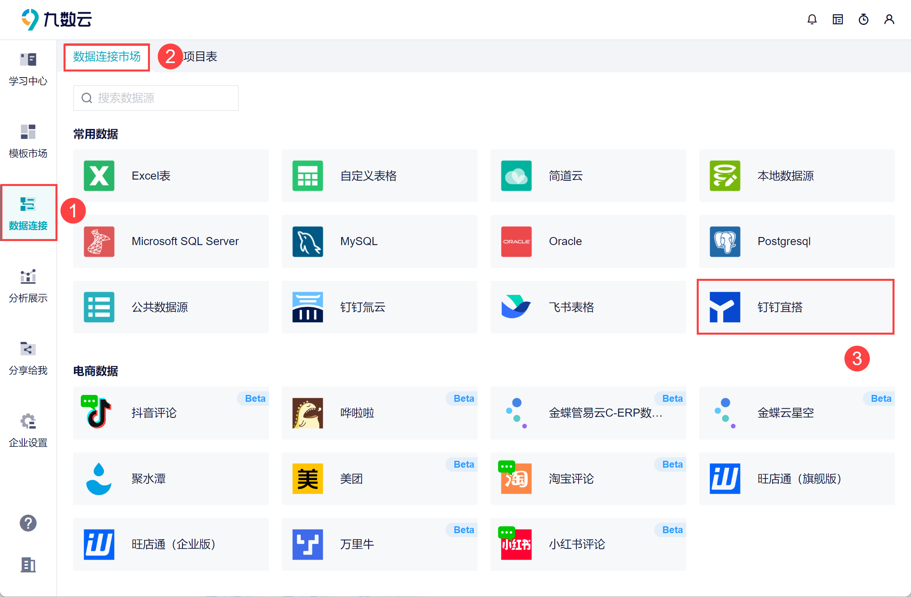Switch to the 数据连接市场 tab

pos(107,57)
